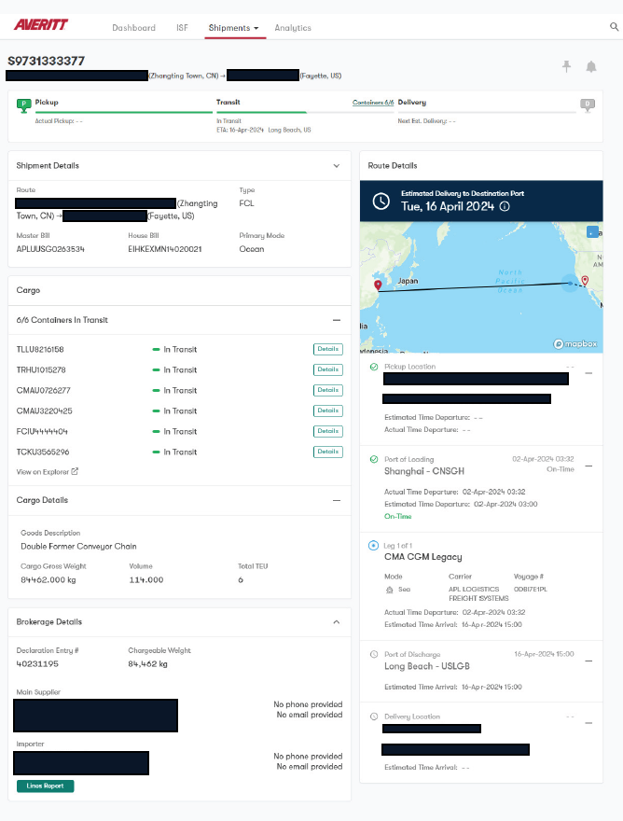Click shipment number S9731333377
This screenshot has width=623, height=821.
[x=46, y=61]
